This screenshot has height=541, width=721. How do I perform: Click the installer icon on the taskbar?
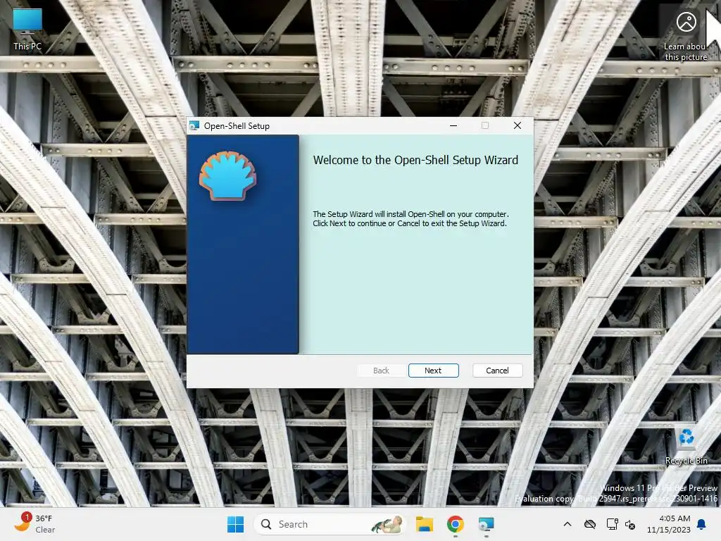486,524
